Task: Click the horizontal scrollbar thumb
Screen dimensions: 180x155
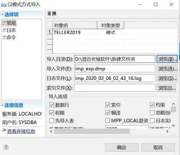Action: point(92,131)
